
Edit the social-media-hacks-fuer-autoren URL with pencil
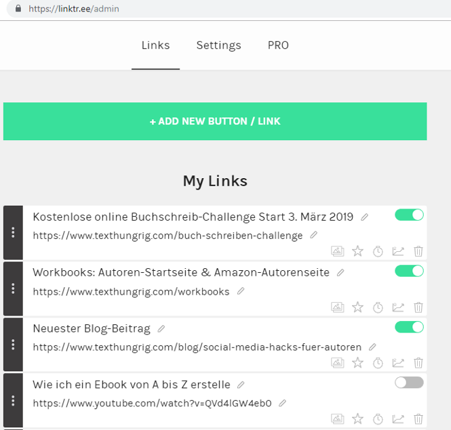pos(372,347)
